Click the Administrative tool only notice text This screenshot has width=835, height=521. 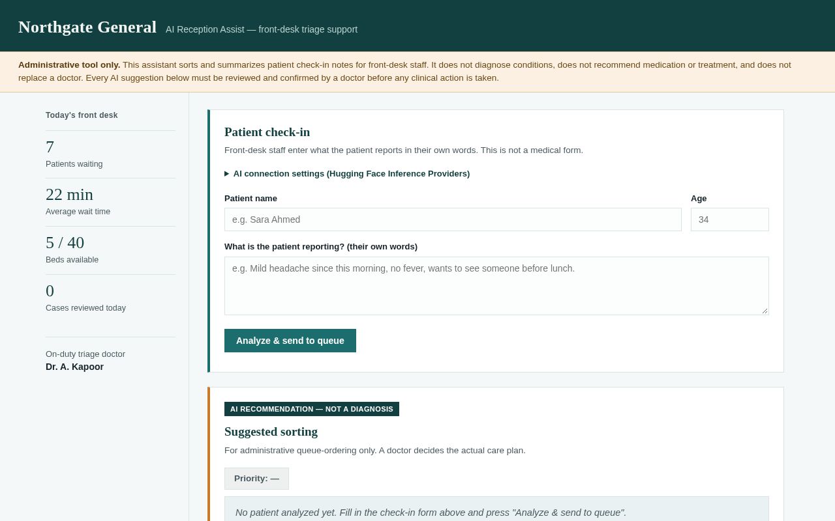[x=404, y=72]
